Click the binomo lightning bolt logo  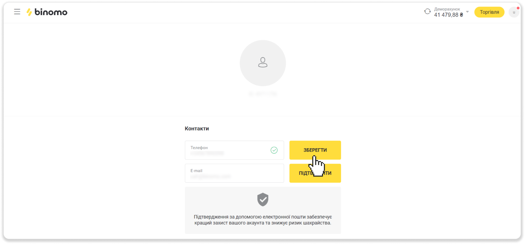pyautogui.click(x=29, y=12)
